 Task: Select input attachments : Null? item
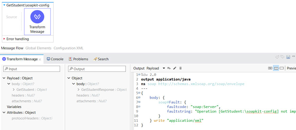tap(27, 101)
